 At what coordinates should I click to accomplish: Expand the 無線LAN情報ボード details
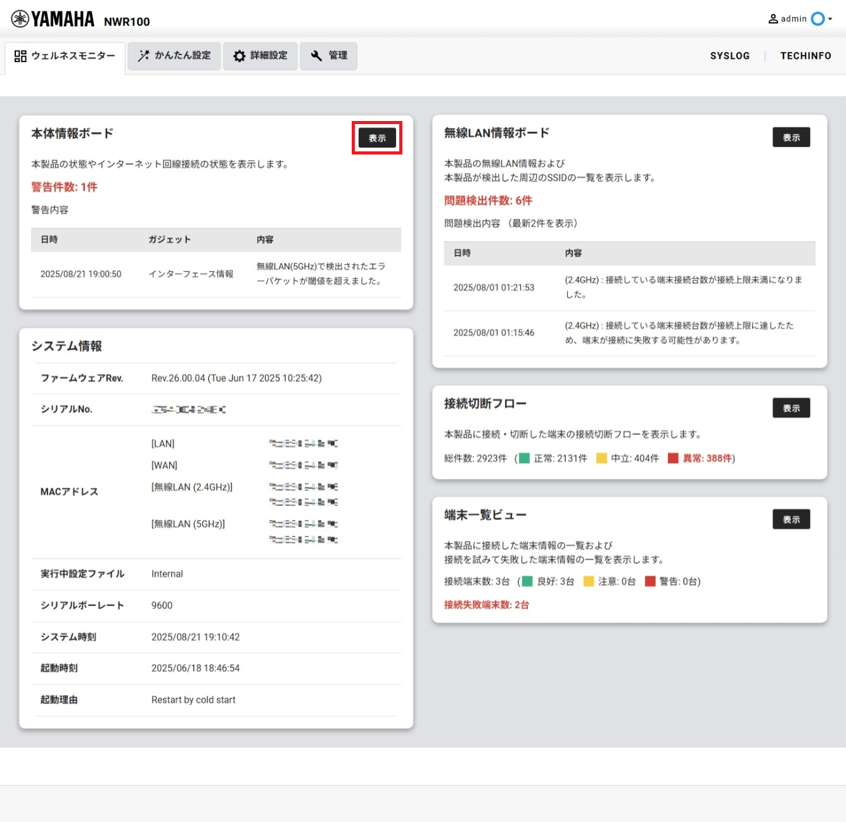(x=791, y=137)
